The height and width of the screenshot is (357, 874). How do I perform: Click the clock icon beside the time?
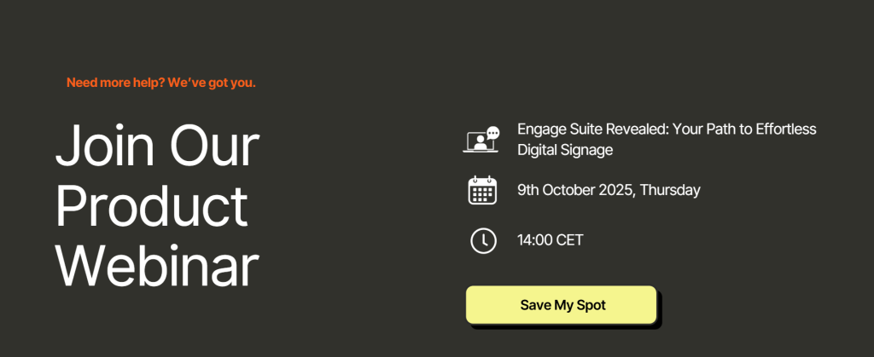click(x=483, y=241)
